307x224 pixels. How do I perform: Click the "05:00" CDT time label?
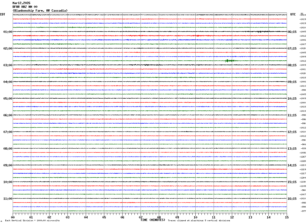coord(8,99)
